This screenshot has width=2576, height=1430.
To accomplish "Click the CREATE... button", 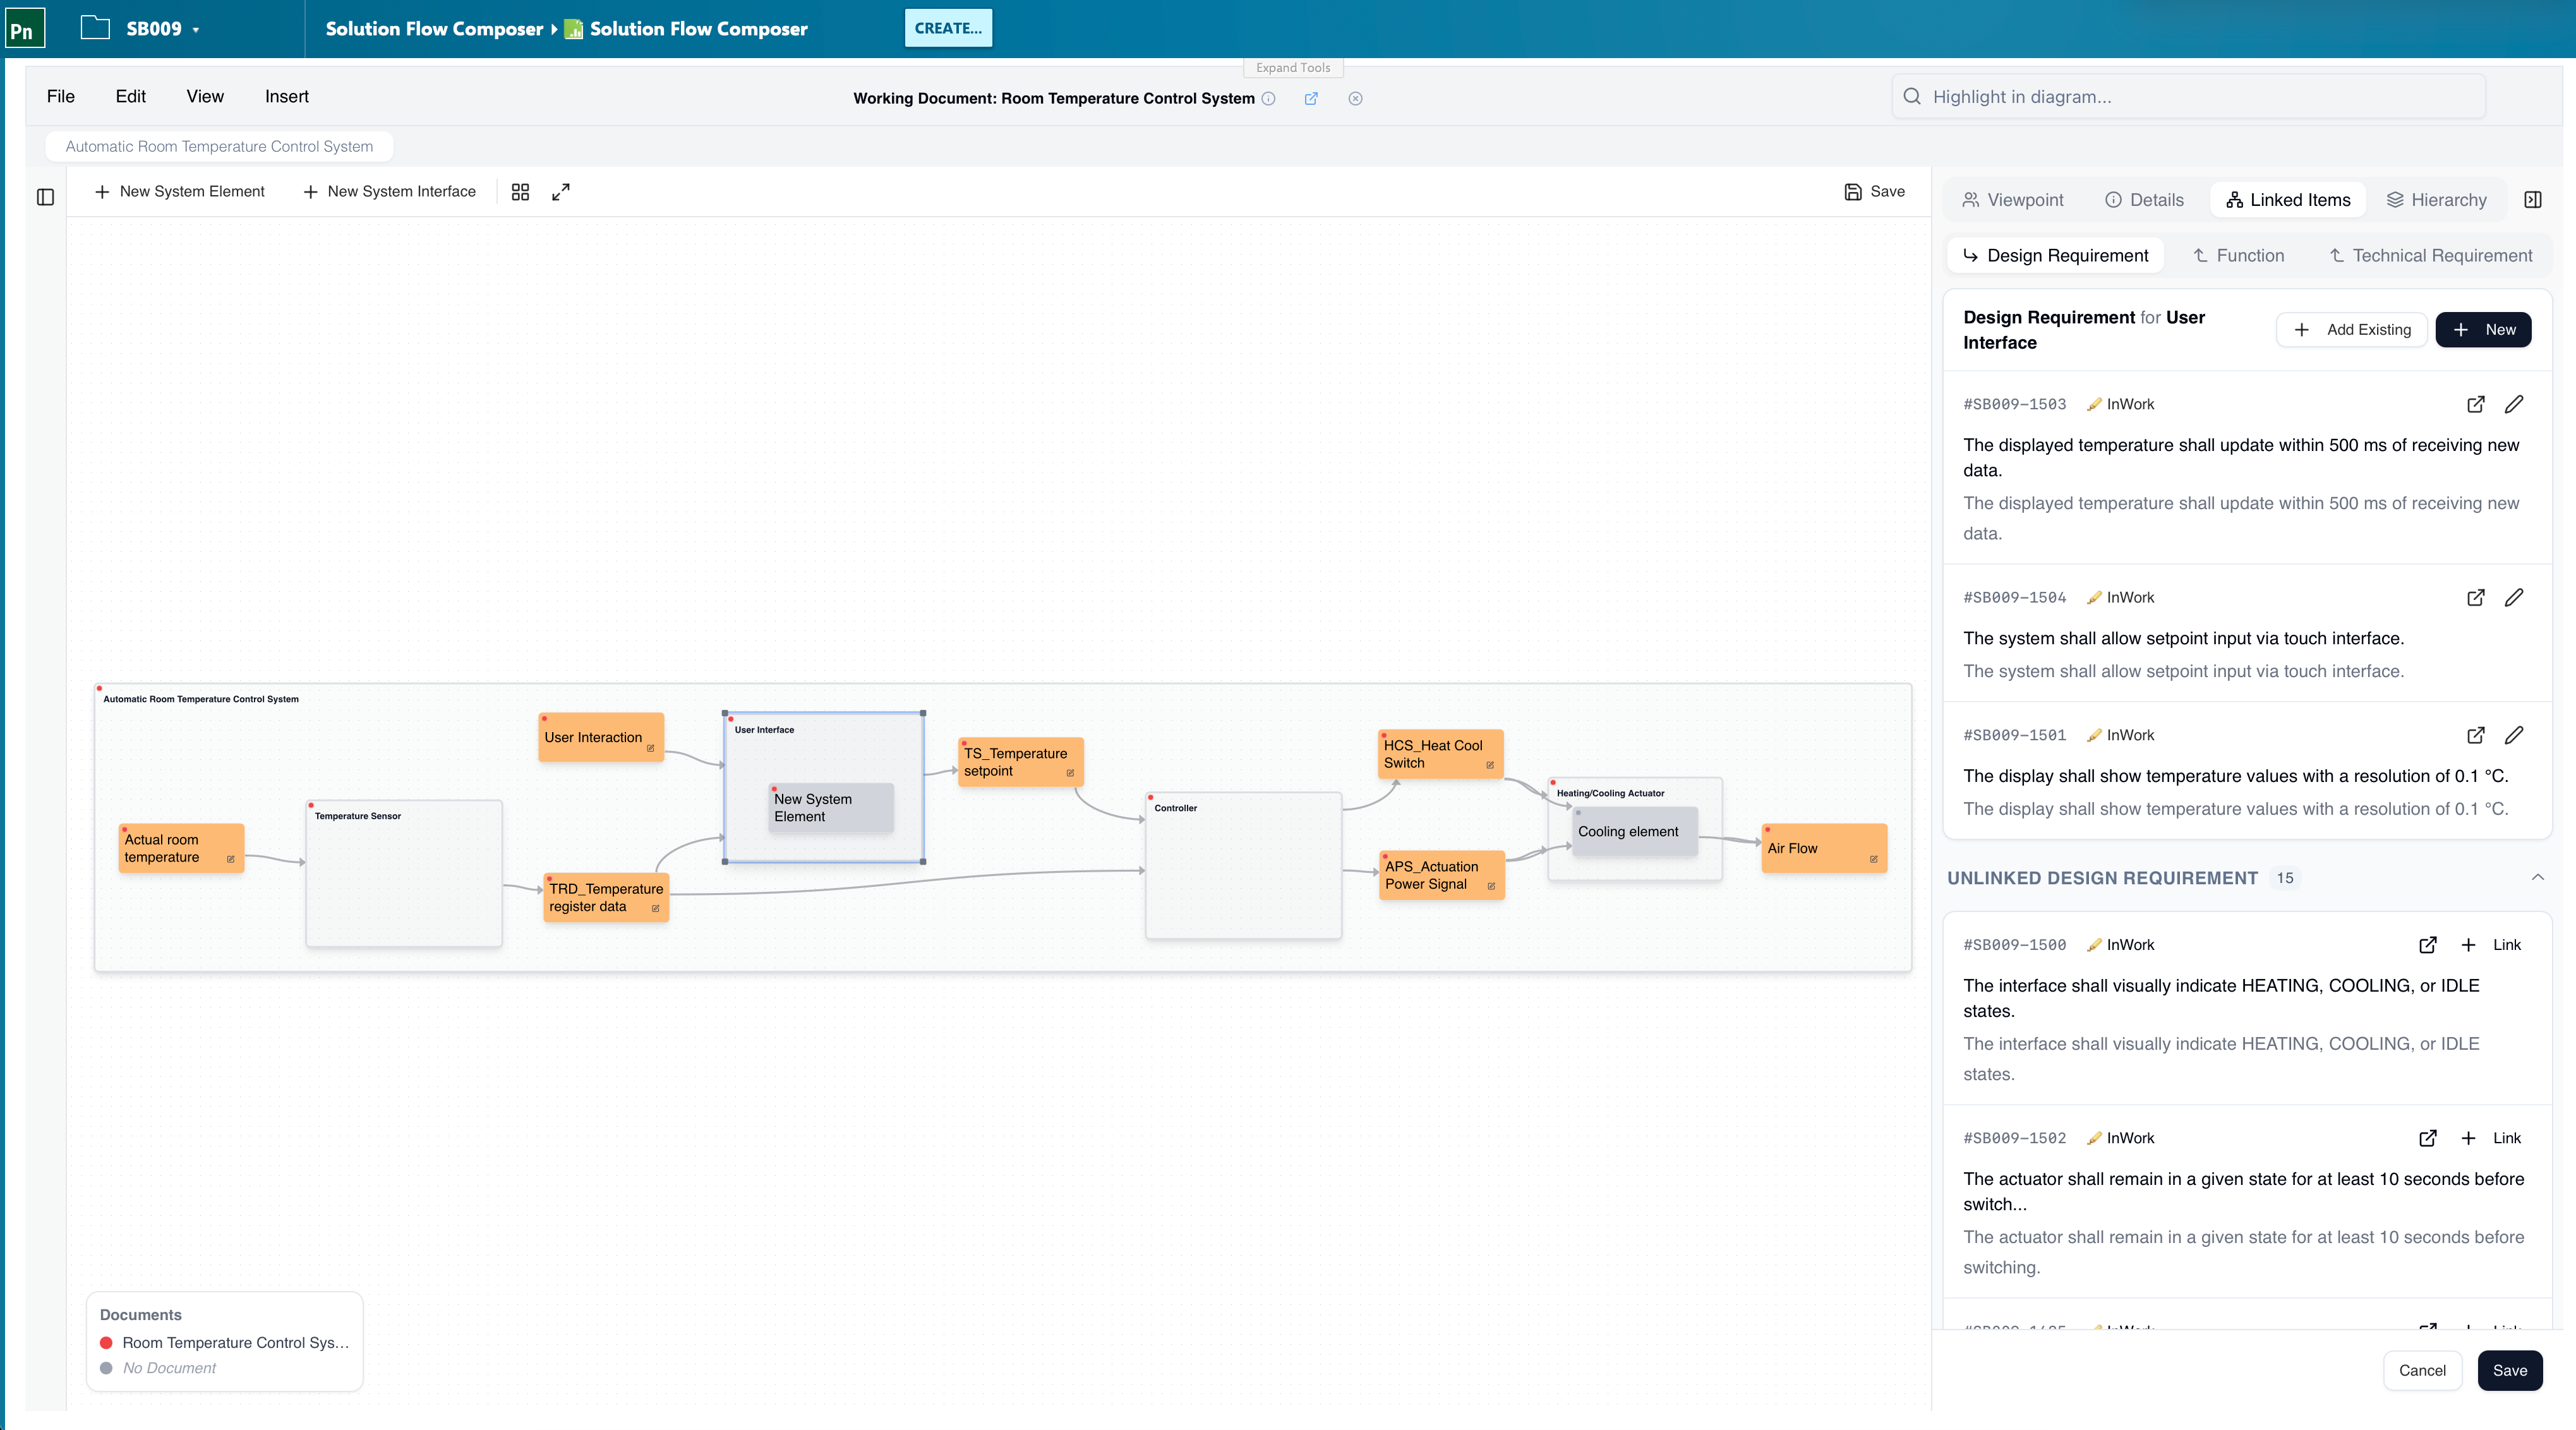I will coord(948,28).
